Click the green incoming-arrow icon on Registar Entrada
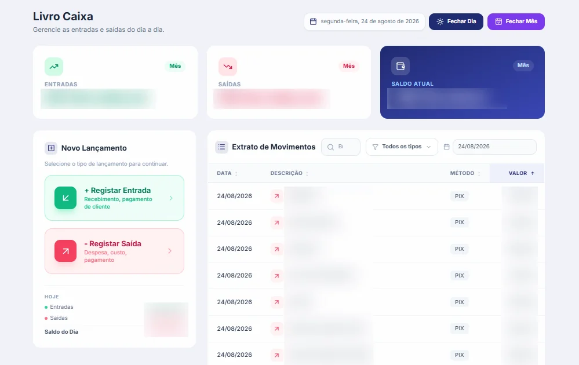The height and width of the screenshot is (365, 579). [65, 198]
